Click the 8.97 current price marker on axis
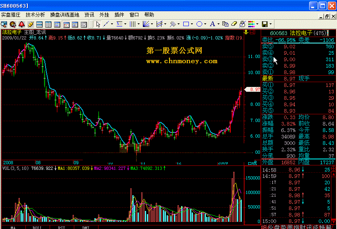337x229 pixels. pyautogui.click(x=253, y=89)
